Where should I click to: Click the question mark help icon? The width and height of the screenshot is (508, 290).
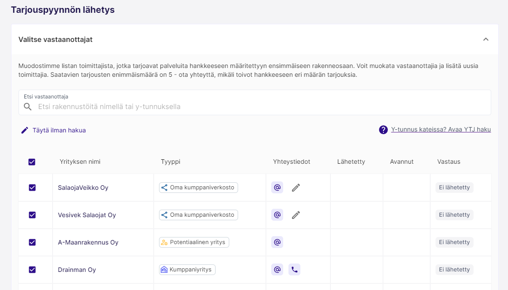(x=383, y=130)
